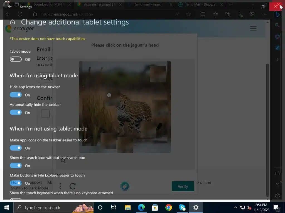Open the Support link in the page footer

[x=35, y=182]
